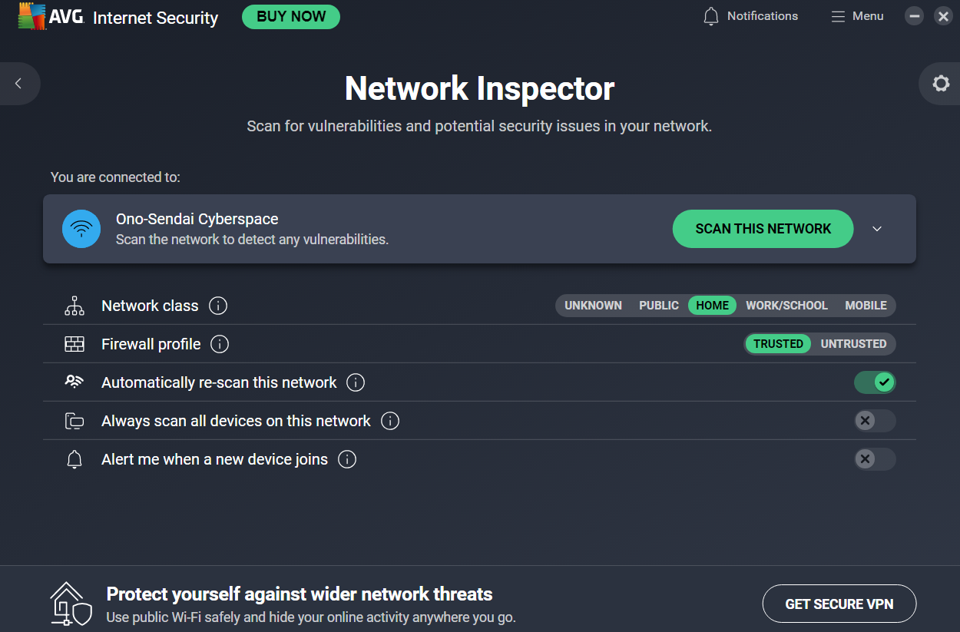Enable always scan all devices toggle
The height and width of the screenshot is (632, 960).
(875, 421)
